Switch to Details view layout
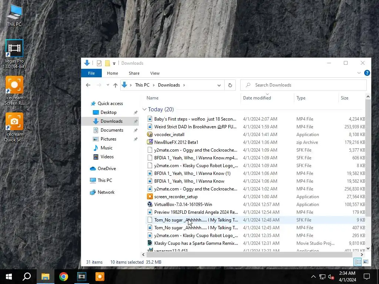This screenshot has height=284, width=379. (358, 262)
